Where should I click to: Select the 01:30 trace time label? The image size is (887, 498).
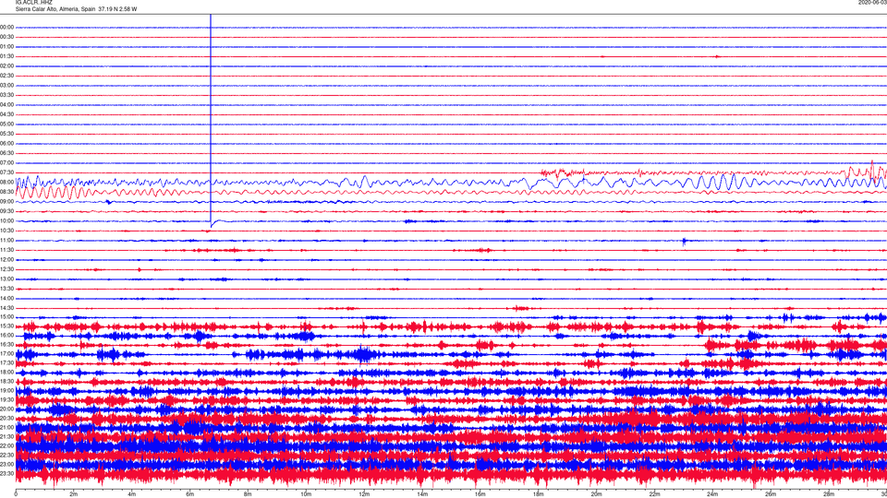coord(6,56)
